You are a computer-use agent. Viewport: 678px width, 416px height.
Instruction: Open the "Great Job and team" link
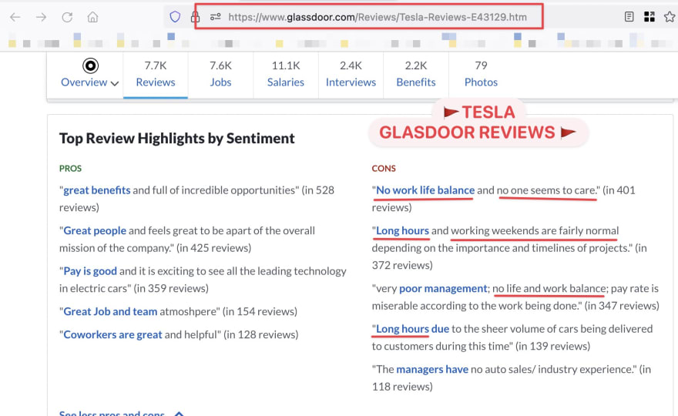click(110, 311)
